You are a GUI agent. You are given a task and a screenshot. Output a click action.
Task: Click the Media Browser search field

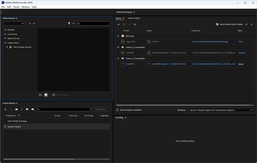point(93,23)
